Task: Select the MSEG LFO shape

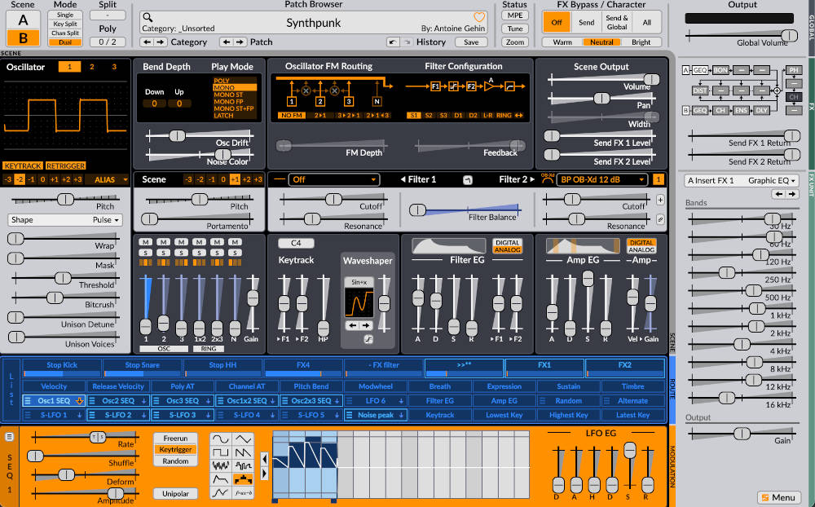Action: (x=220, y=492)
